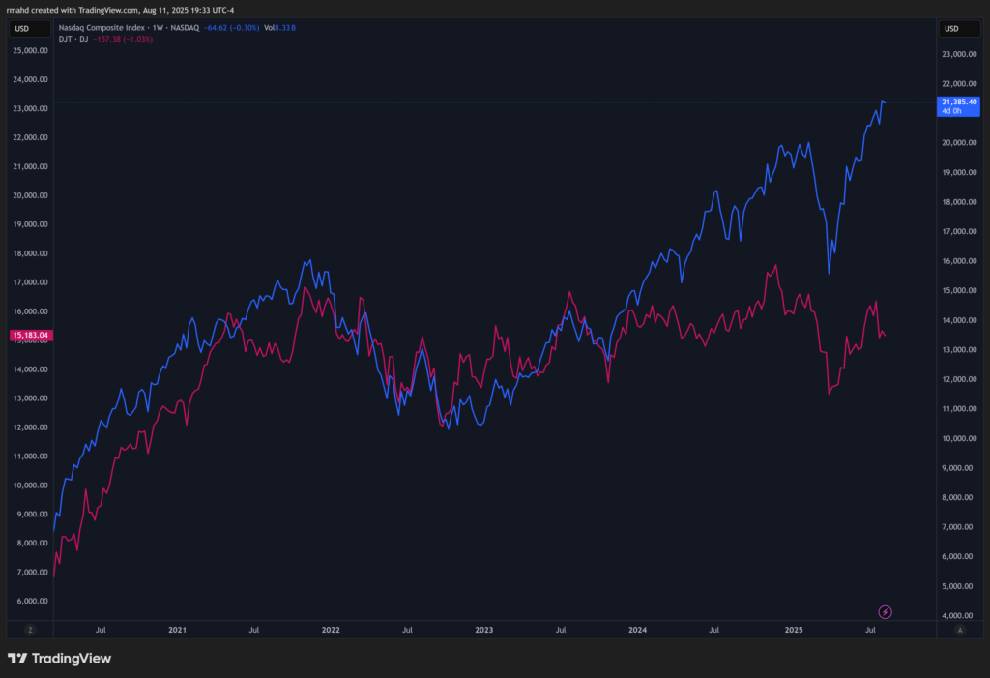The height and width of the screenshot is (678, 990).
Task: Open the right axis USD currency dropdown
Action: [951, 28]
